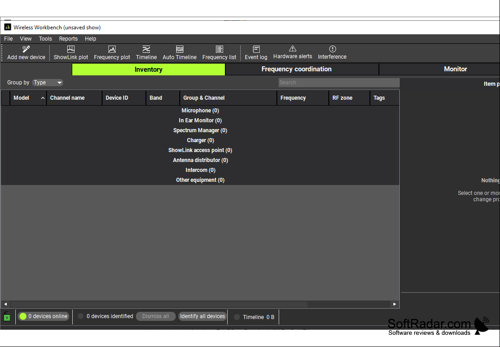Screen dimensions: 500x347
Task: Show Hardware alerts
Action: point(293,53)
